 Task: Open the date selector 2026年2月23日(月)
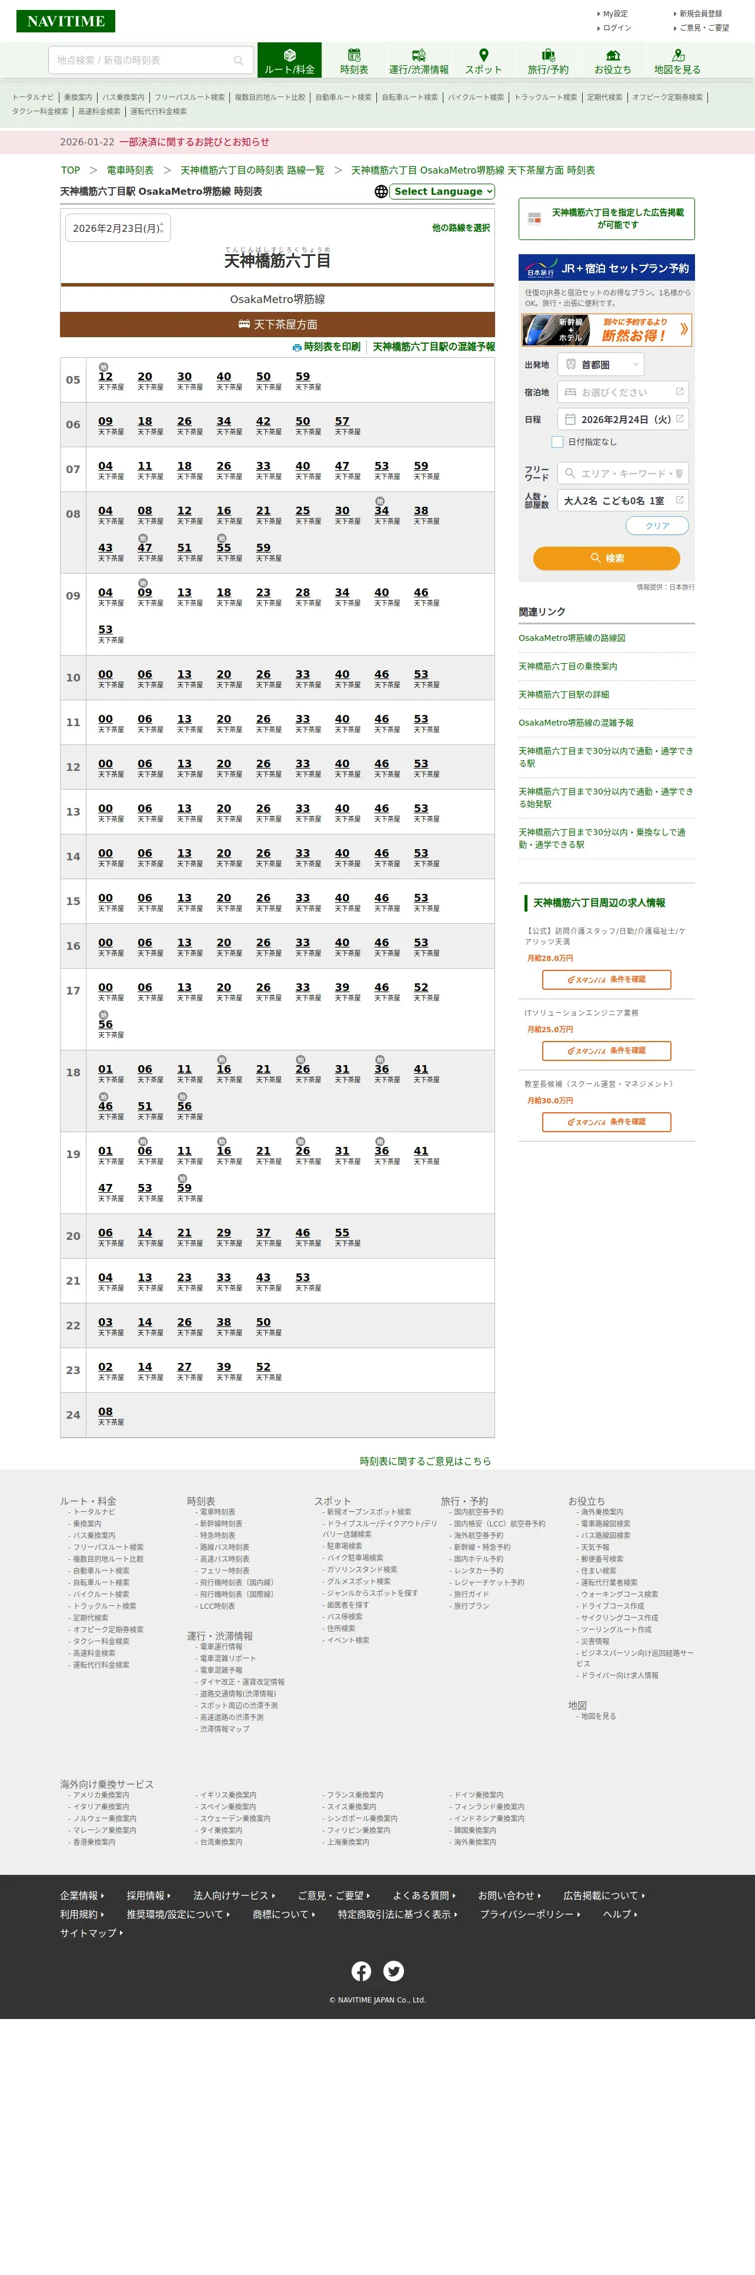point(118,228)
